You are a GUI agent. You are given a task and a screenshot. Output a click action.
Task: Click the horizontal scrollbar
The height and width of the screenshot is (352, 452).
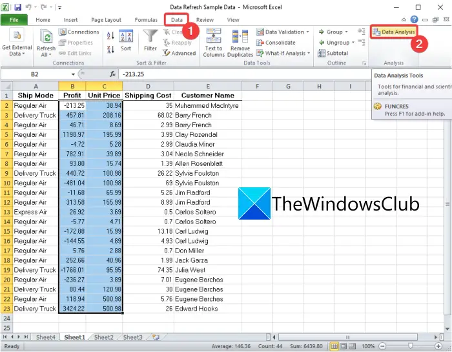pyautogui.click(x=348, y=336)
